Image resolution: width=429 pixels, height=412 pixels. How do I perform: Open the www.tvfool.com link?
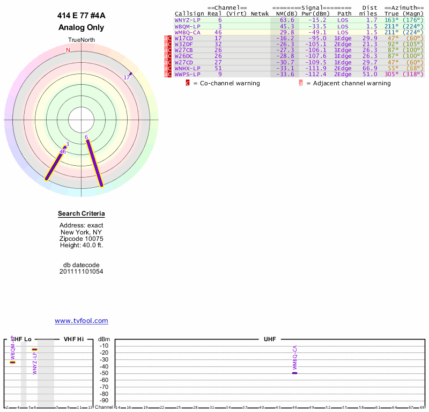(x=82, y=321)
